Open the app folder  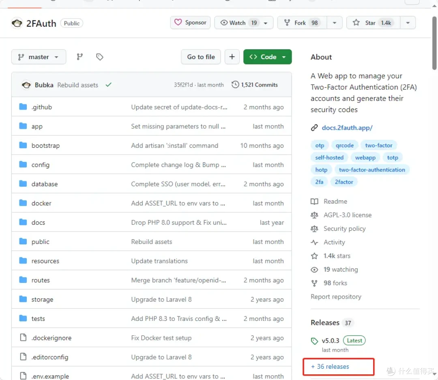point(37,126)
